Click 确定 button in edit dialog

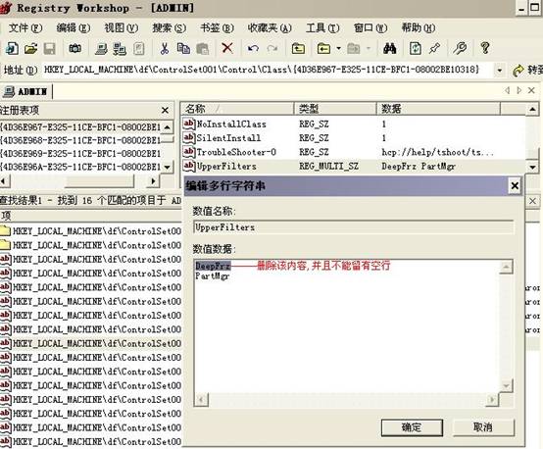(412, 427)
